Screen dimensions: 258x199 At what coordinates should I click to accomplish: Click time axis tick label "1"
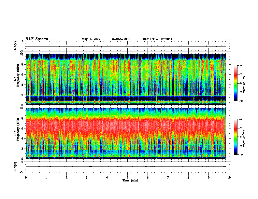click(x=46, y=178)
